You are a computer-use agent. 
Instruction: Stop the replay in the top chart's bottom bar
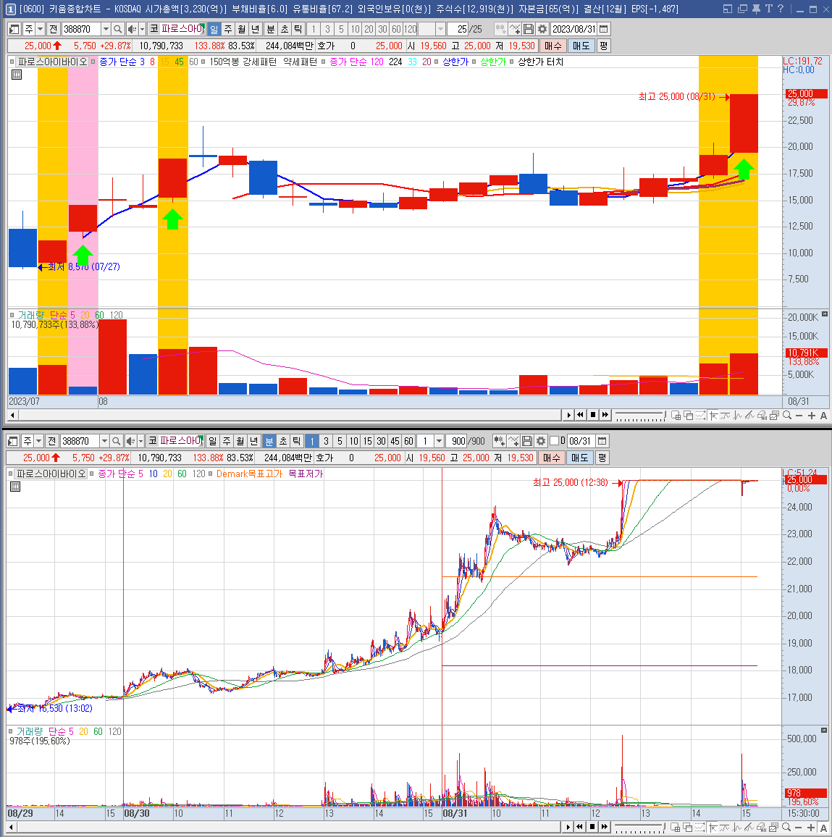click(592, 415)
